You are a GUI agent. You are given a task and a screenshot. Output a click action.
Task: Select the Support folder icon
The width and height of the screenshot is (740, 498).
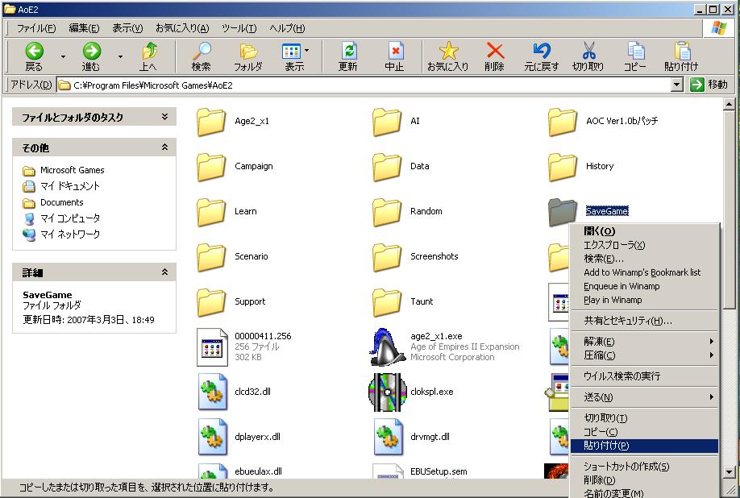click(211, 302)
